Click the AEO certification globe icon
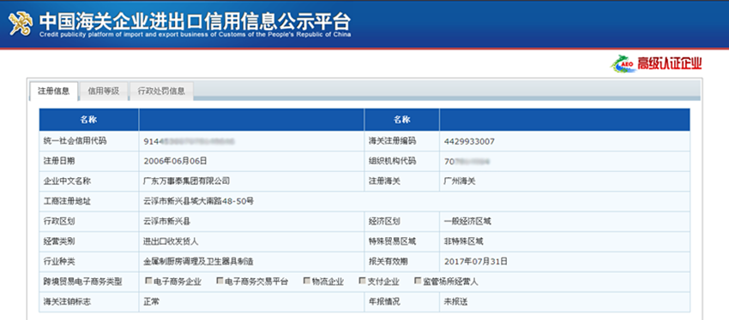The image size is (729, 320). (x=623, y=64)
